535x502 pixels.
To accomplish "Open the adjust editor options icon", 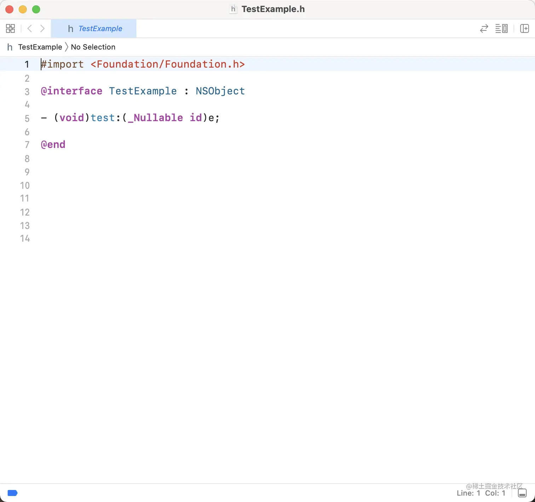I will point(501,28).
